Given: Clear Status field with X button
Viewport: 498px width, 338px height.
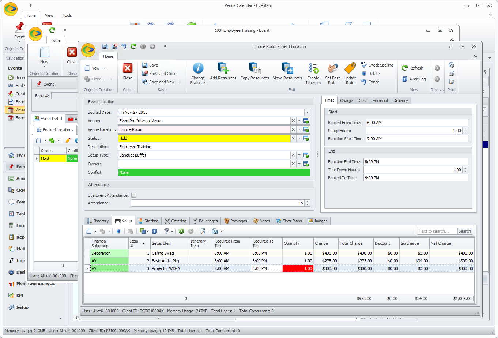Looking at the screenshot, I should click(293, 138).
